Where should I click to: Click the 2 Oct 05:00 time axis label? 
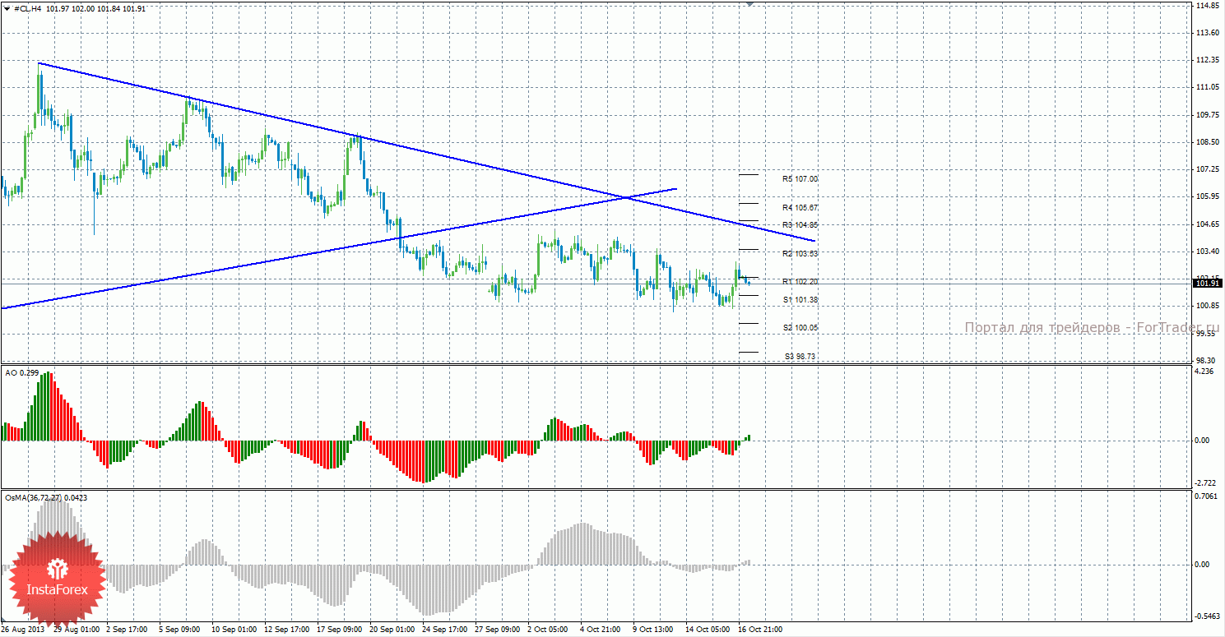547,630
